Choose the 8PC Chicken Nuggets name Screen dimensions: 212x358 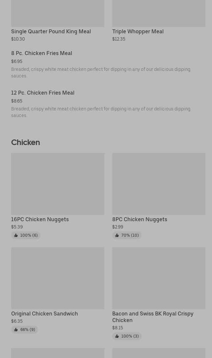click(140, 219)
